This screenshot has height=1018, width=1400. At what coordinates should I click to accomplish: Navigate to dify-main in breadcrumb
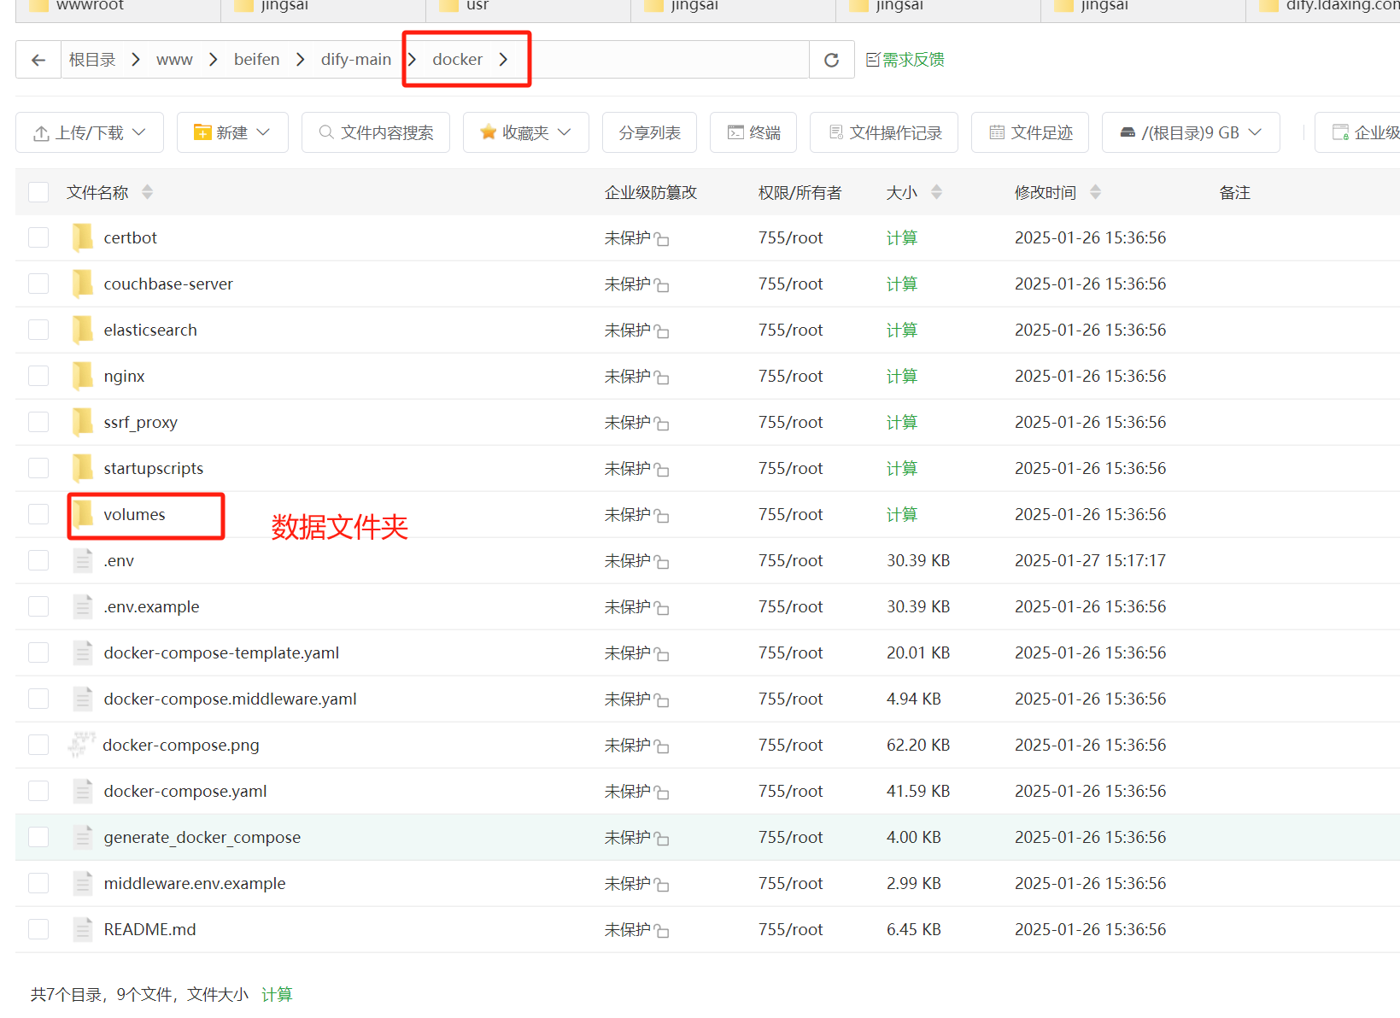pos(355,59)
